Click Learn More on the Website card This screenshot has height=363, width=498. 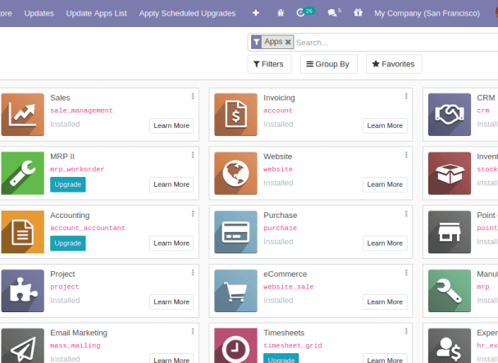click(385, 184)
